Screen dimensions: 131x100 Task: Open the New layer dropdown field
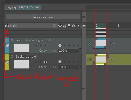[x=33, y=26]
